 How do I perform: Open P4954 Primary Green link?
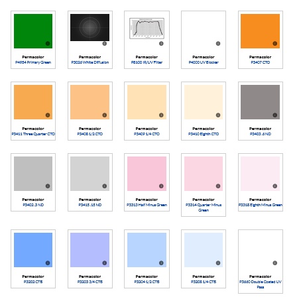(33, 62)
